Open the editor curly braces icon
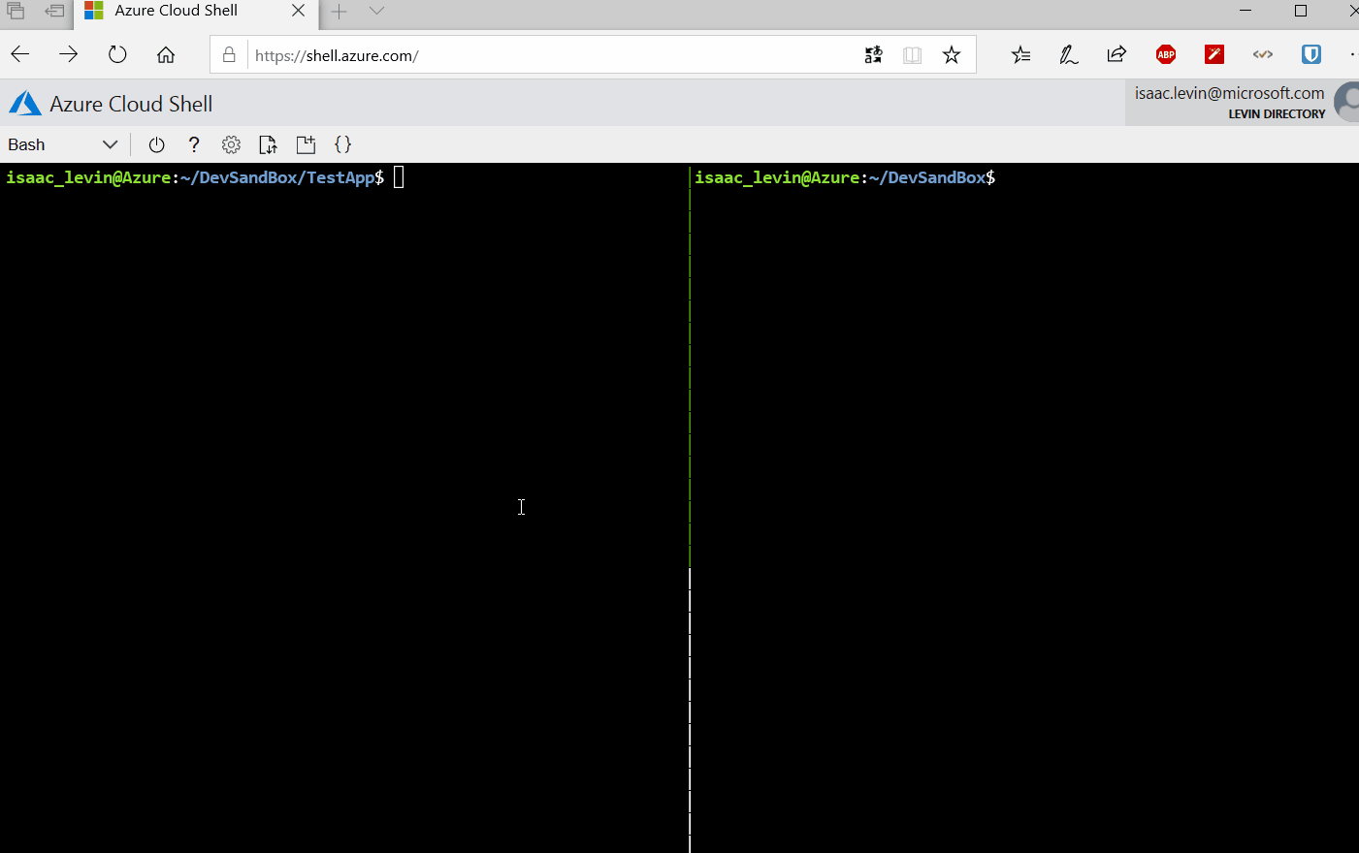This screenshot has height=853, width=1359. pyautogui.click(x=342, y=144)
